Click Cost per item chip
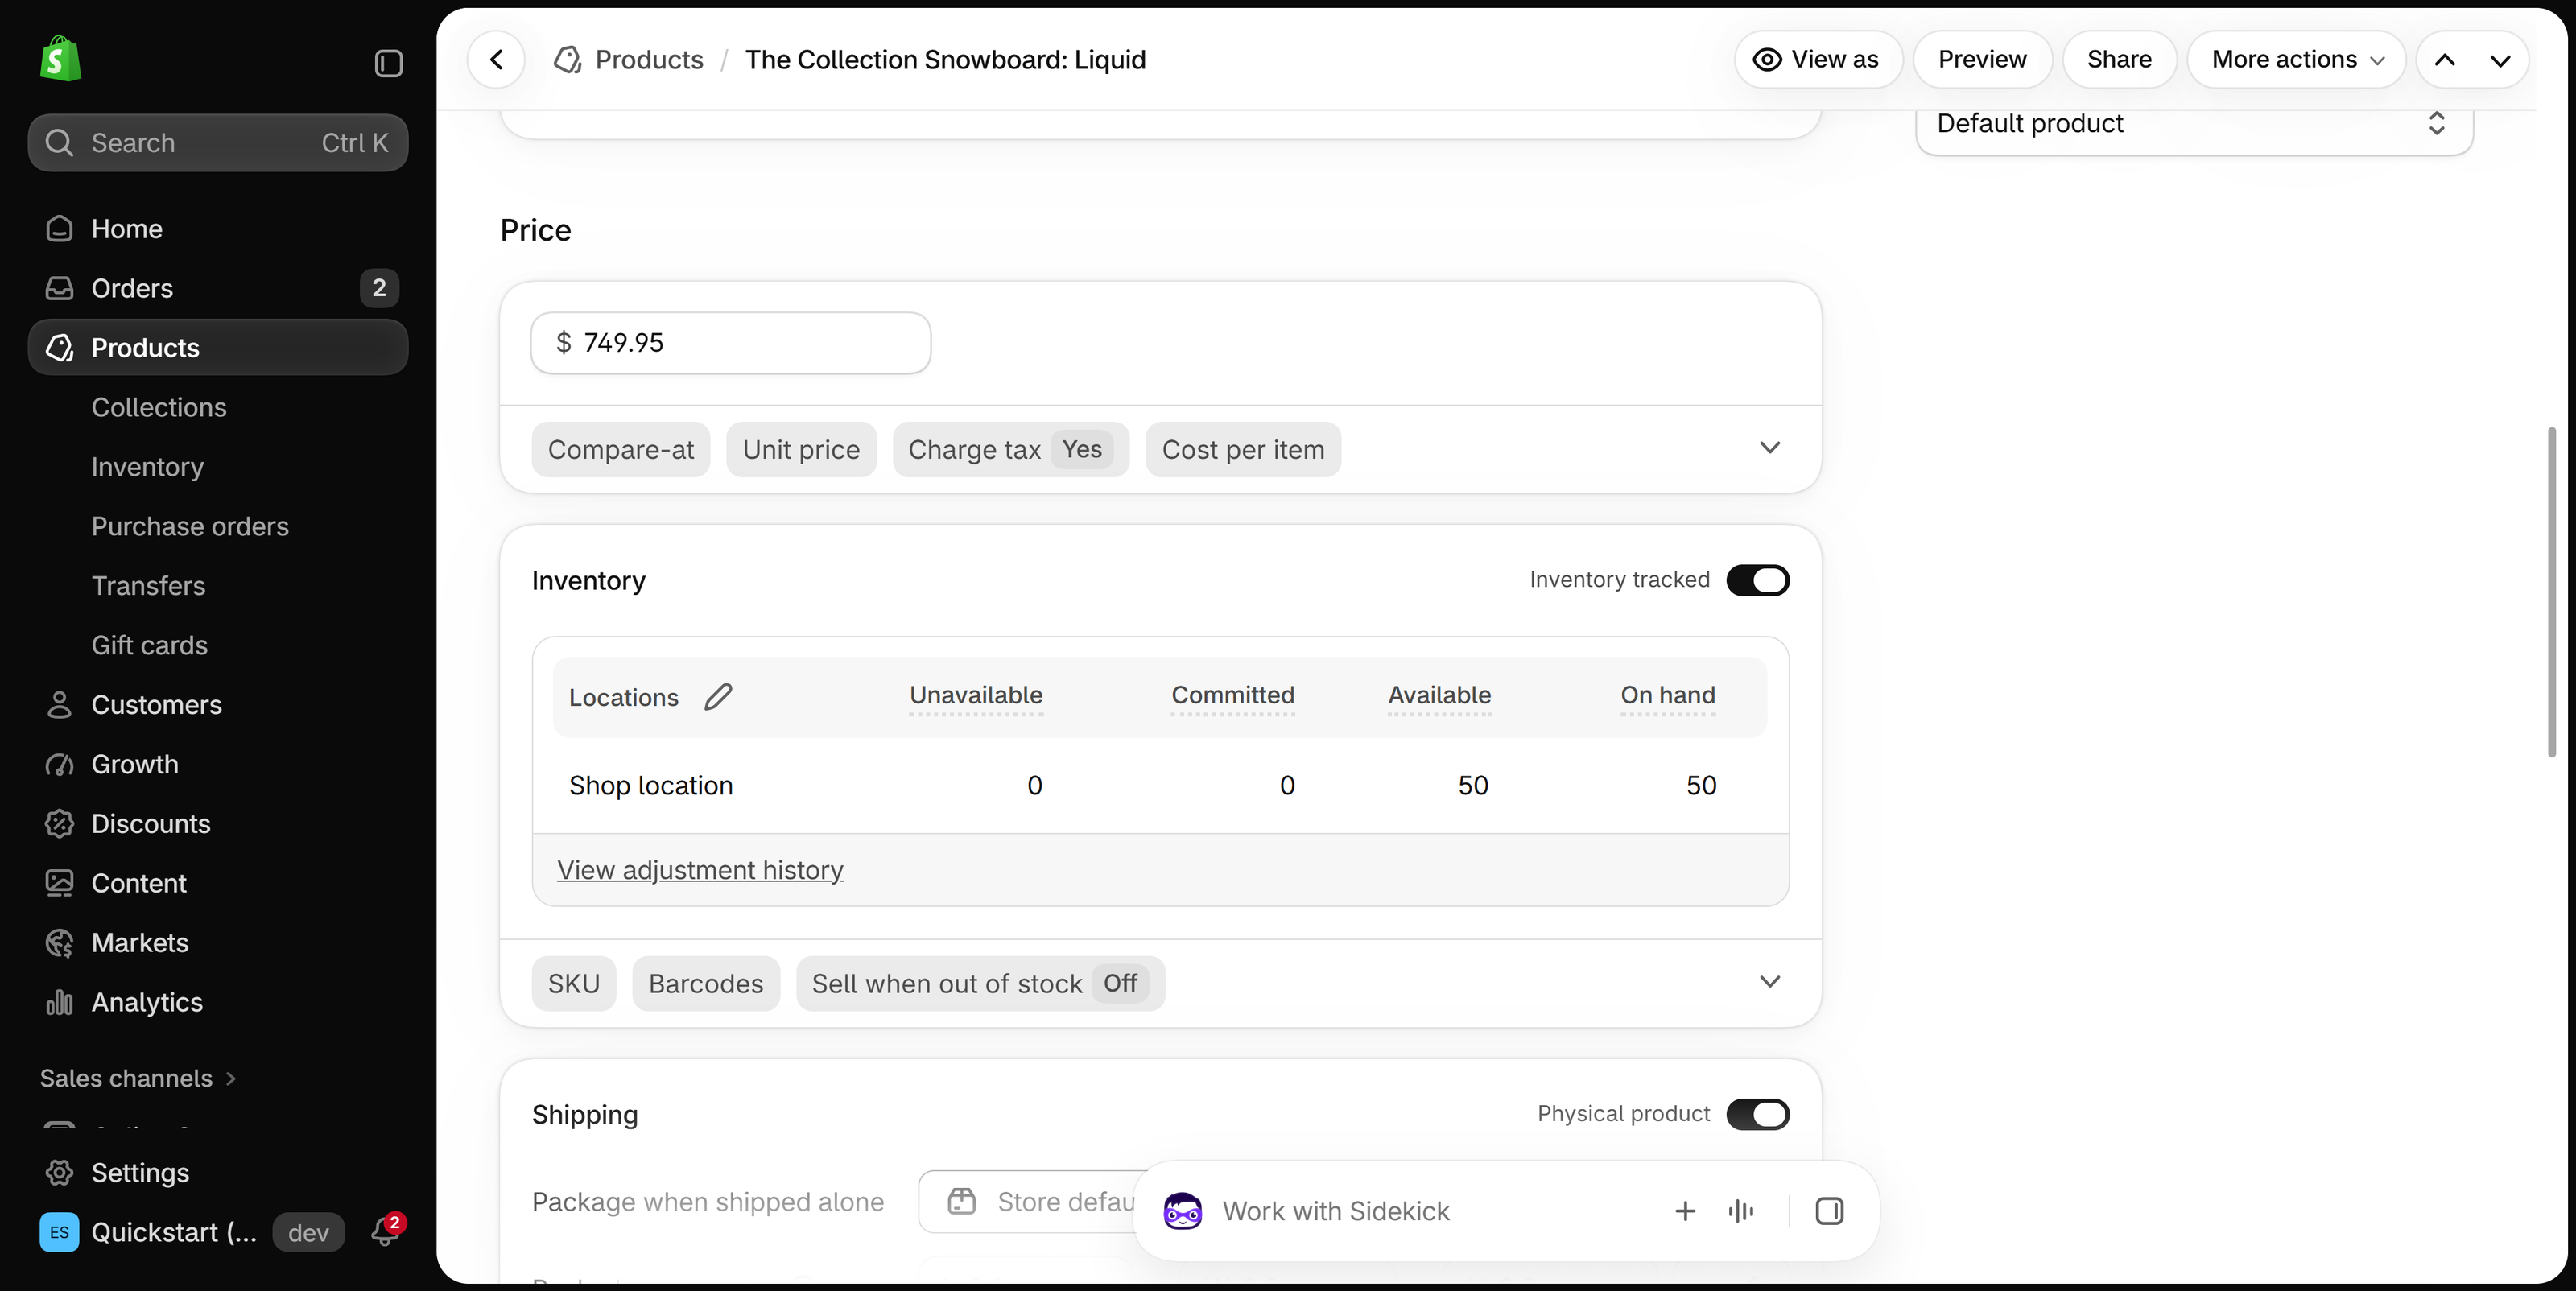Image resolution: width=2576 pixels, height=1291 pixels. (x=1243, y=450)
